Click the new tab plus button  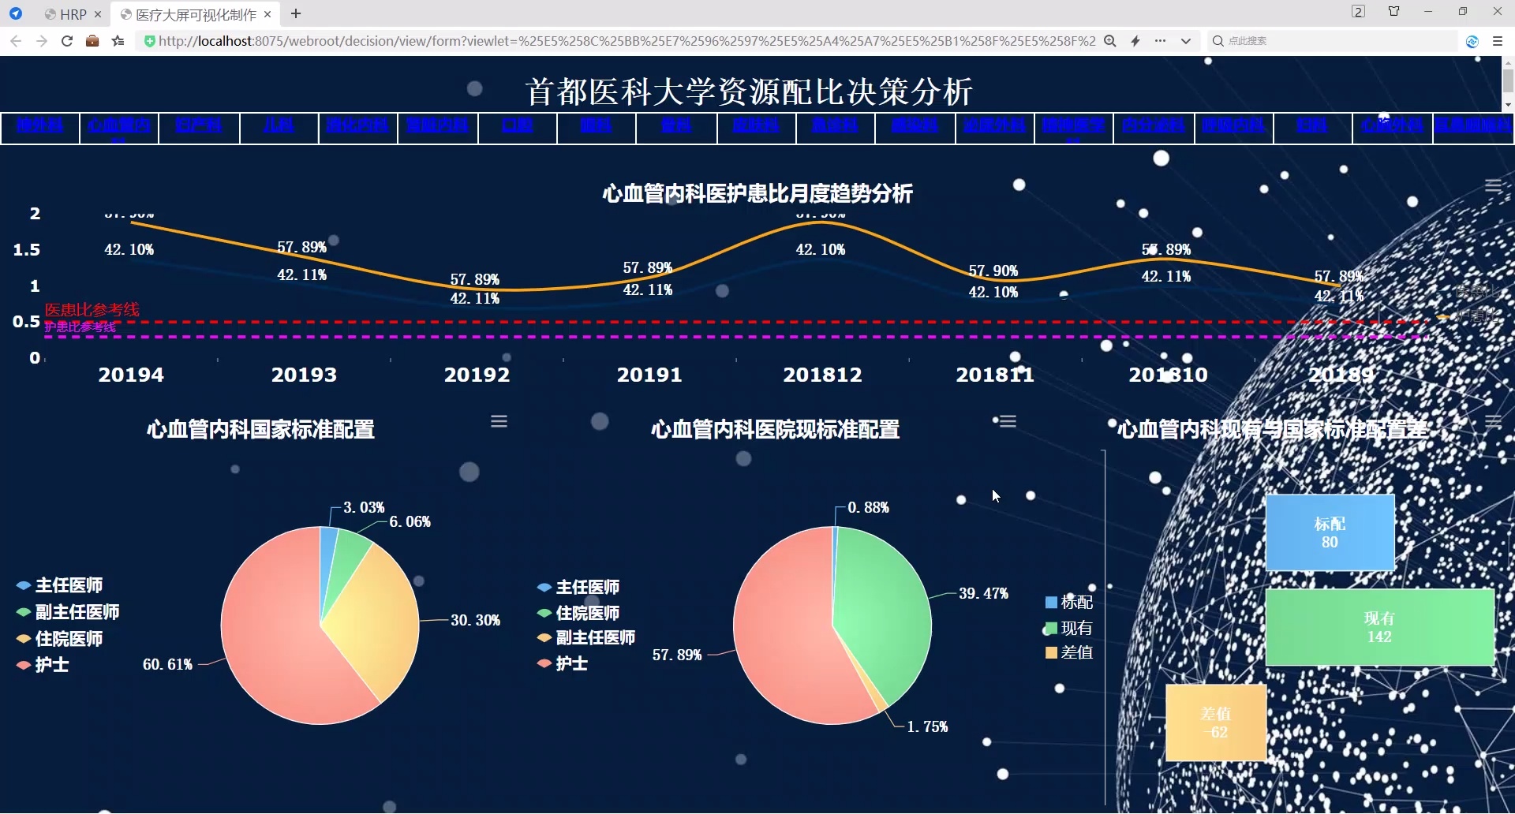[296, 13]
